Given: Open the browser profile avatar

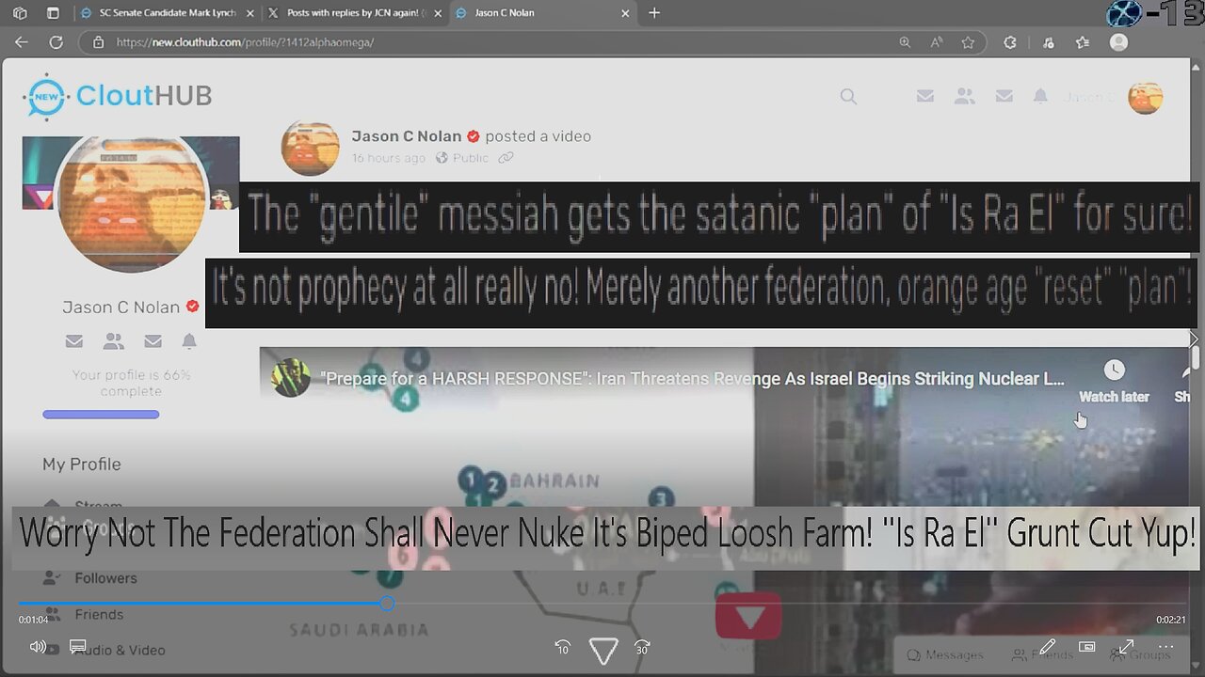Looking at the screenshot, I should 1118,42.
